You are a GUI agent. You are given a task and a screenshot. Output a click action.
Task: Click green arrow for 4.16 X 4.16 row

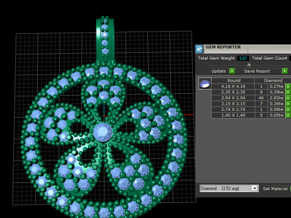288,87
